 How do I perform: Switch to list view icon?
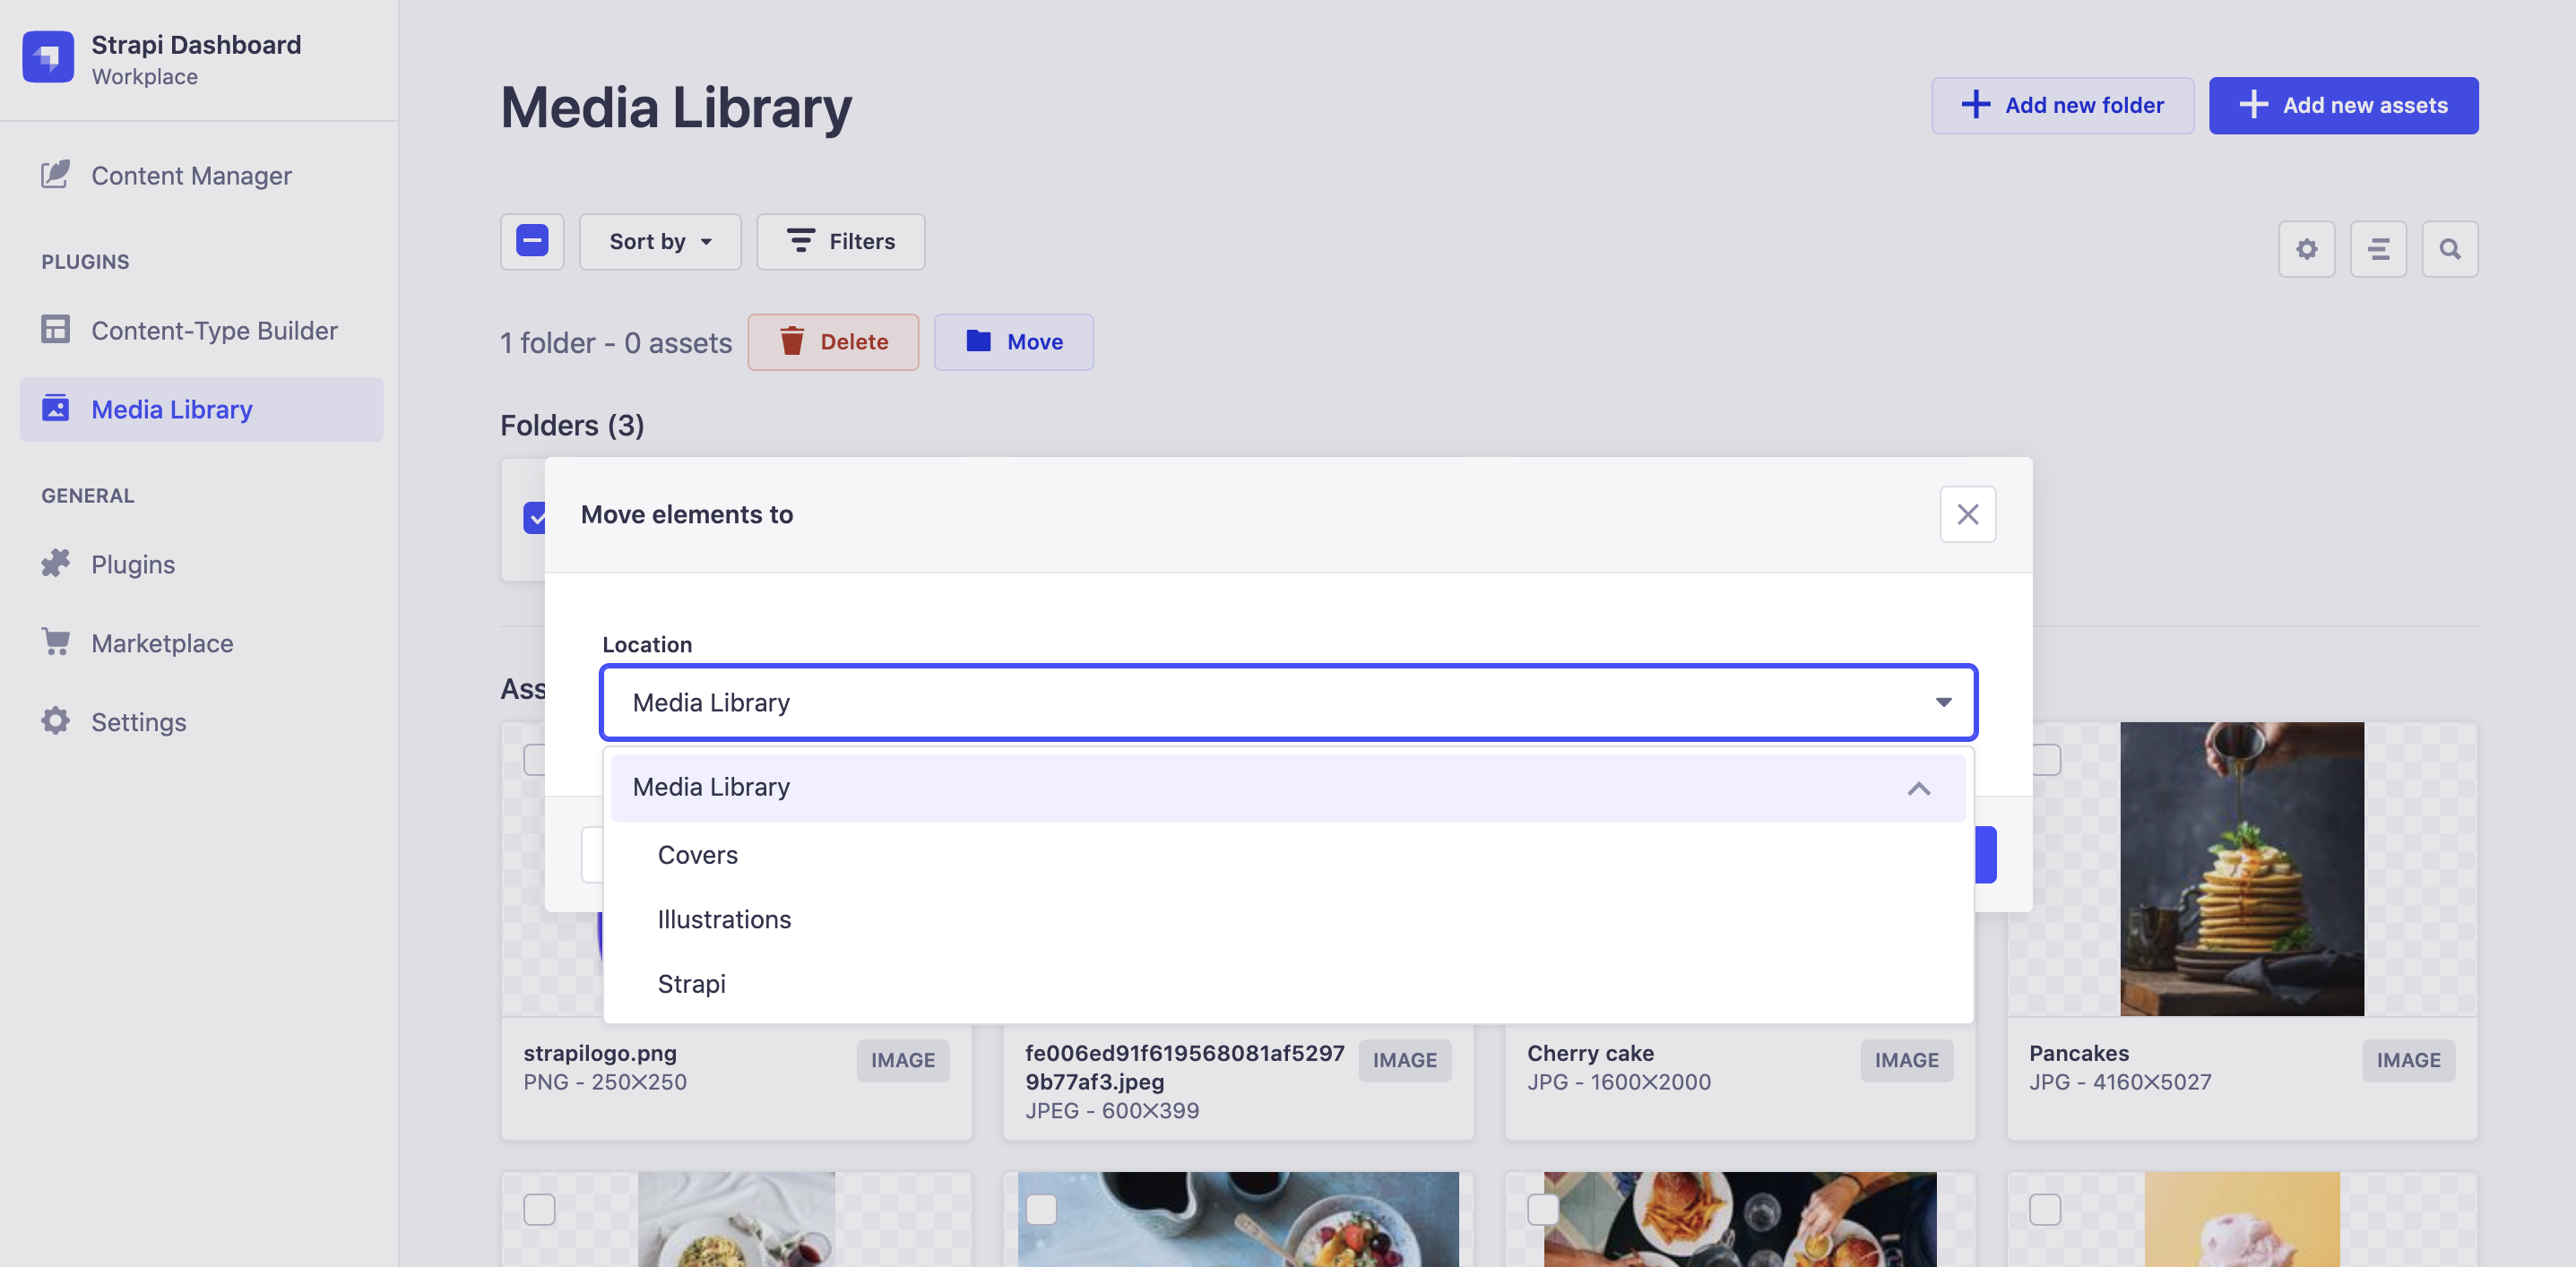pyautogui.click(x=2378, y=249)
